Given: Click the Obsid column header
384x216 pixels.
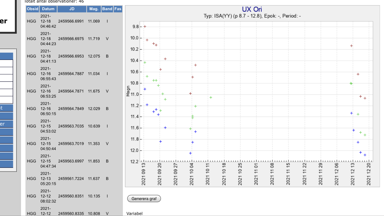Looking at the screenshot, I should click(33, 9).
